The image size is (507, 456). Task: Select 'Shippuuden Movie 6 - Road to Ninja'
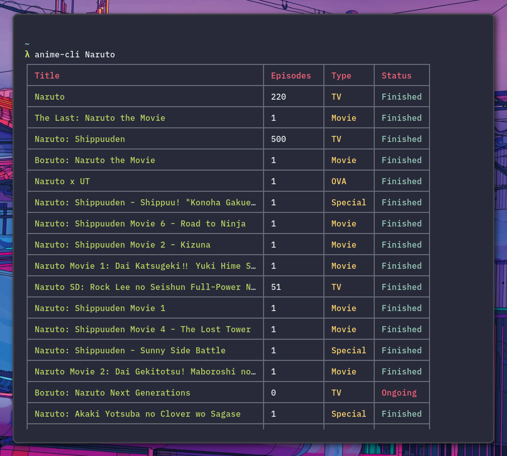(x=140, y=223)
